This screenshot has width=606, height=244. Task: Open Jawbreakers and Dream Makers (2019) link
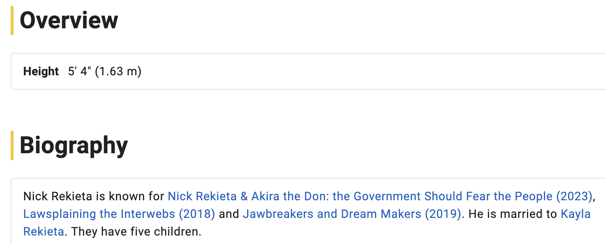click(352, 214)
